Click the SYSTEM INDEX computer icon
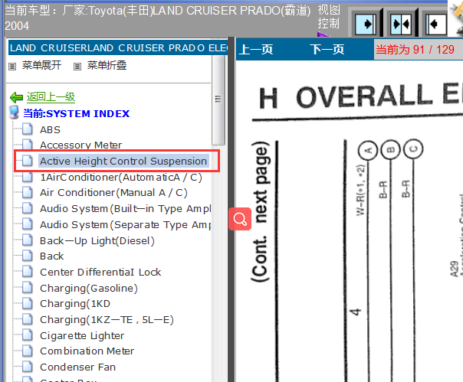 coord(14,113)
